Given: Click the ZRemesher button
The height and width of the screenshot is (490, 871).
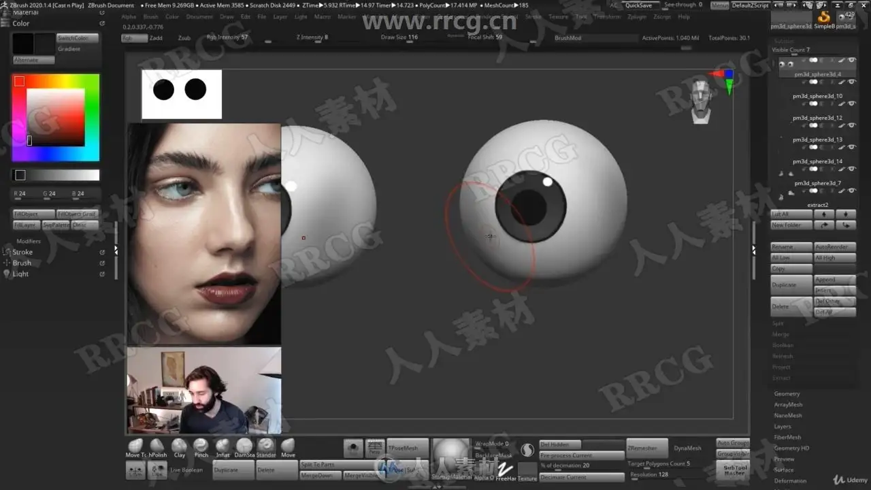Looking at the screenshot, I should 646,448.
